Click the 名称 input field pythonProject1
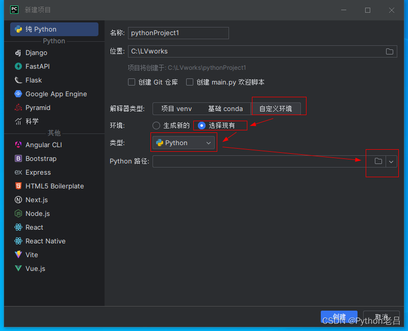Screen dimensions: 408x331 178,33
